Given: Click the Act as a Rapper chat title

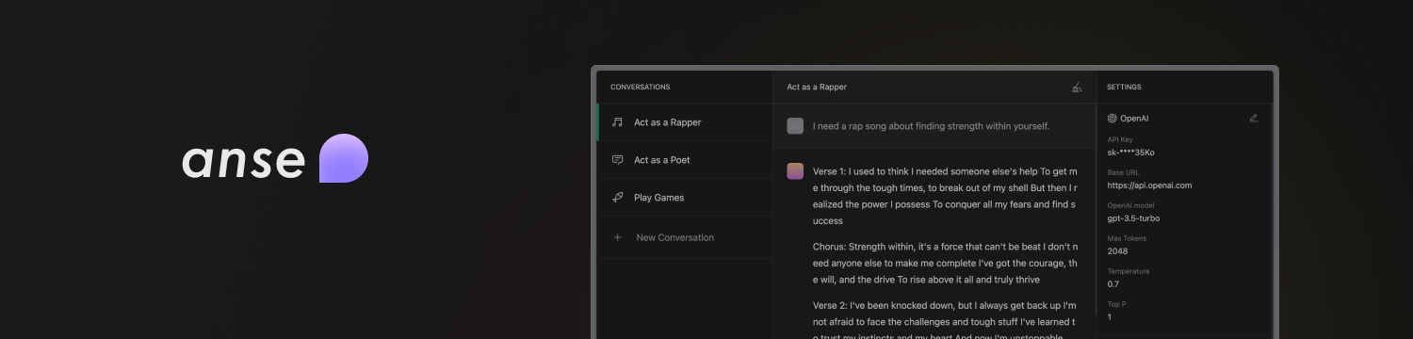Looking at the screenshot, I should [817, 87].
